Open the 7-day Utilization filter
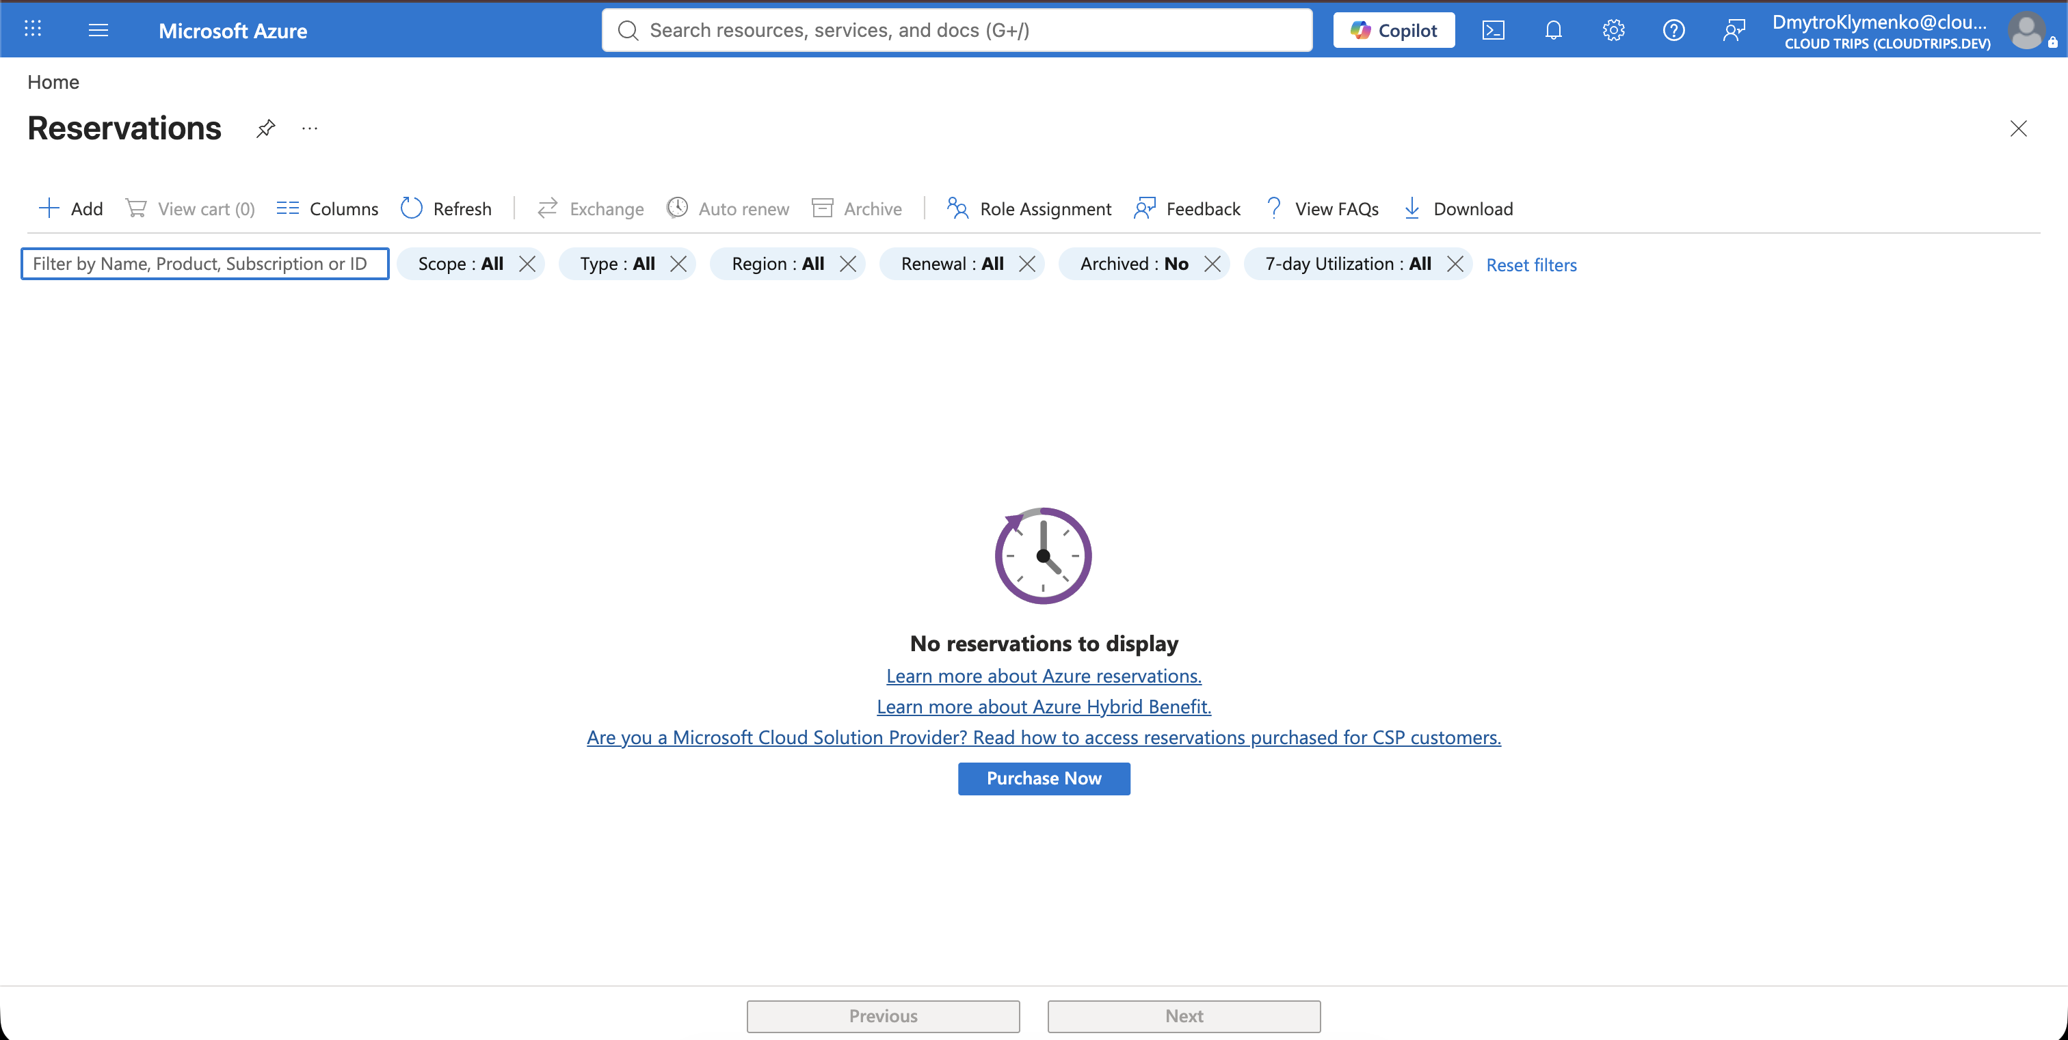Screen dimensions: 2068x1040 (1348, 264)
